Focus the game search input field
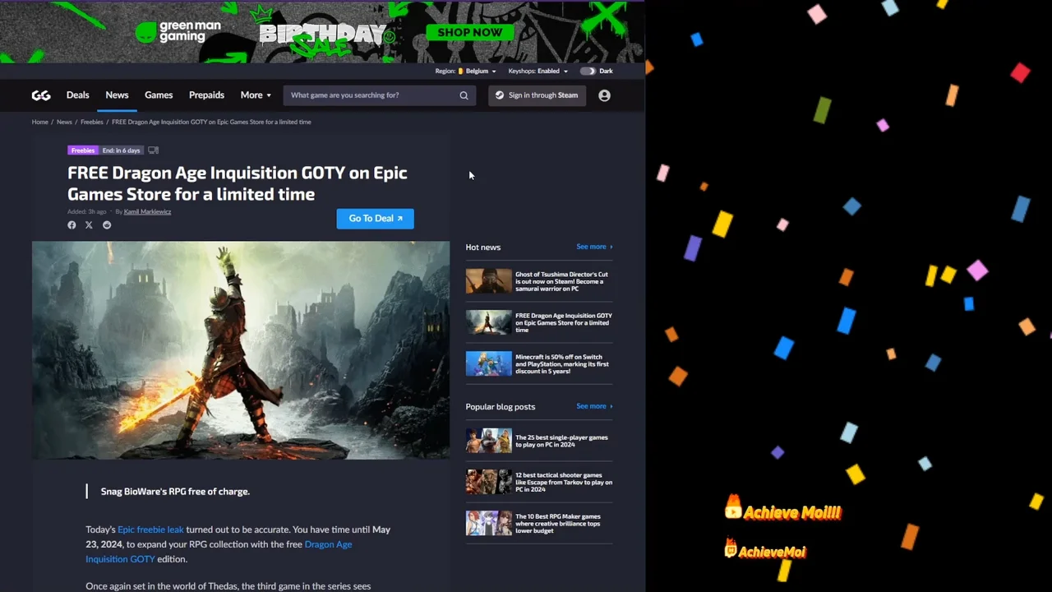The width and height of the screenshot is (1052, 592). pyautogui.click(x=370, y=95)
